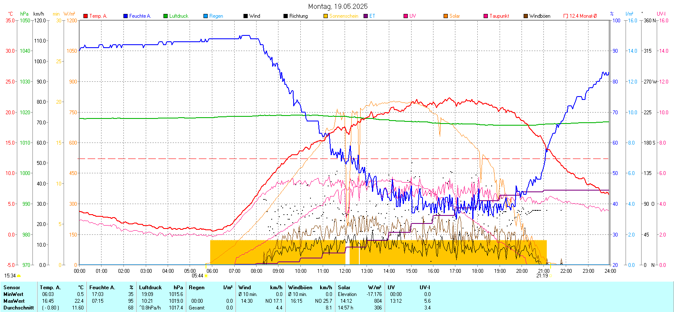Click the Taupunkt legend label

[499, 16]
